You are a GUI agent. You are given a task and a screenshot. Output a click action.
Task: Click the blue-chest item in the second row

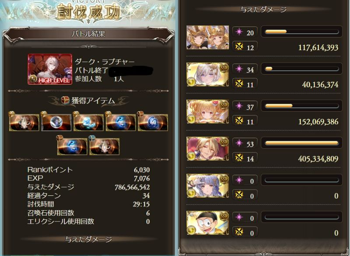pyautogui.click(x=104, y=147)
